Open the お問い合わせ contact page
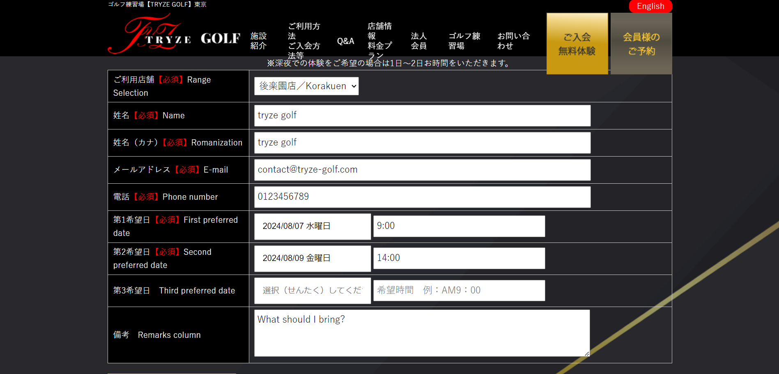This screenshot has height=374, width=779. click(x=514, y=41)
